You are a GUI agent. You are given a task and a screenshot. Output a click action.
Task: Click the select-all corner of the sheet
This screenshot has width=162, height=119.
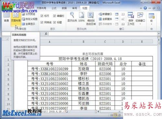coord(6,39)
